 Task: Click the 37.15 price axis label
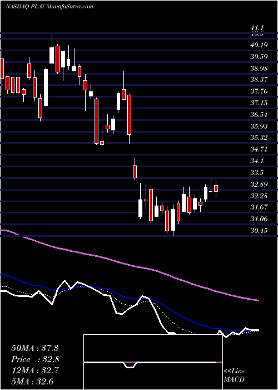click(259, 103)
